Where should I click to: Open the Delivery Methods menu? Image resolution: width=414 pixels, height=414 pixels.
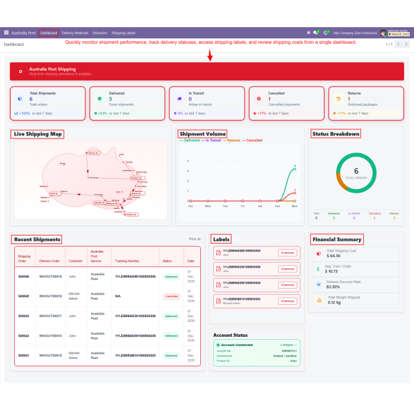click(x=75, y=33)
